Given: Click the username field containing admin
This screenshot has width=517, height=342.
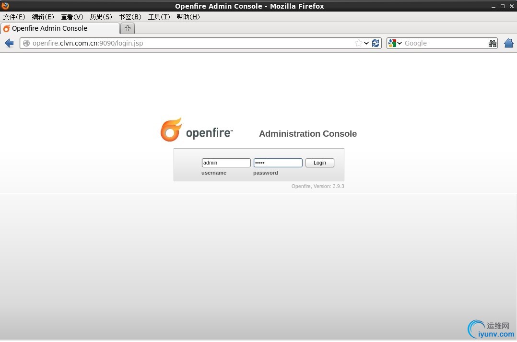Looking at the screenshot, I should (x=226, y=163).
